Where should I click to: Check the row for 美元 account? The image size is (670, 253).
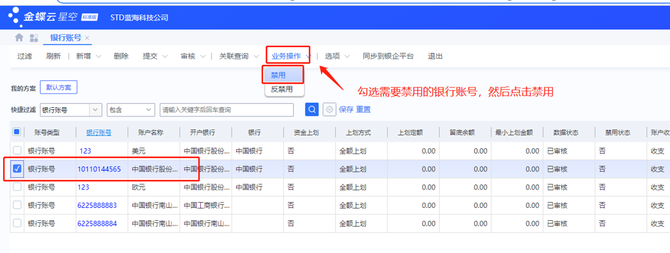[16, 150]
